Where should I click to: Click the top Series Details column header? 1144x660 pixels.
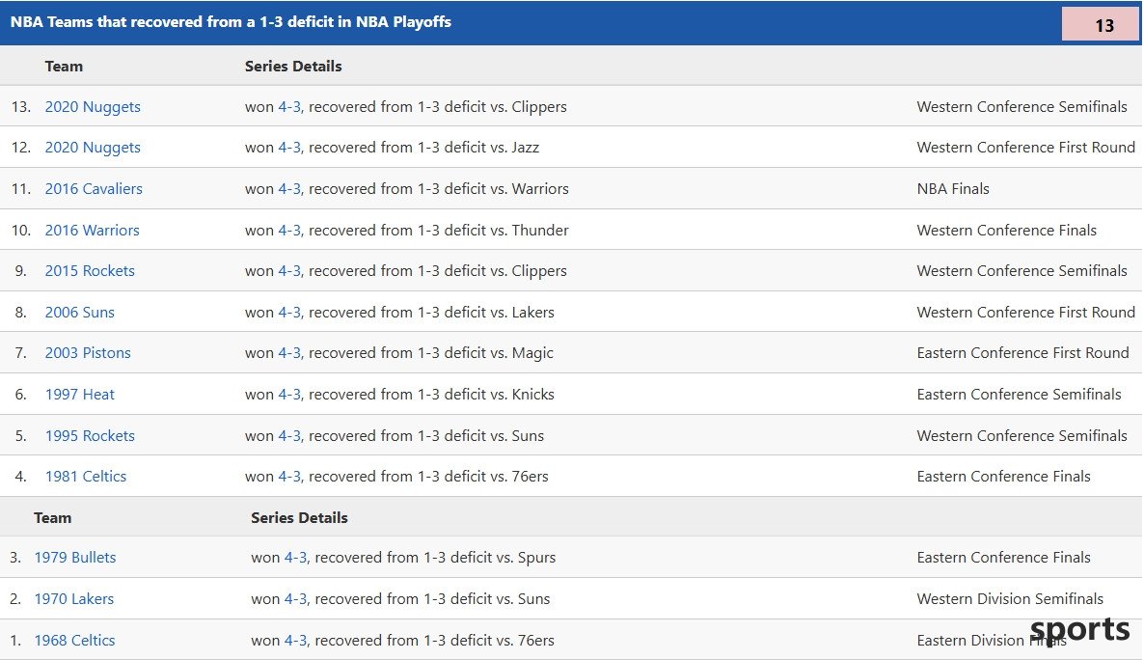[x=293, y=67]
